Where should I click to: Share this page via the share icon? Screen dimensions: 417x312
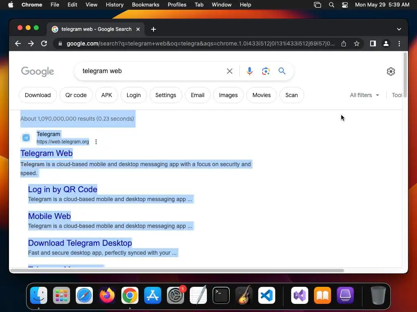click(344, 43)
